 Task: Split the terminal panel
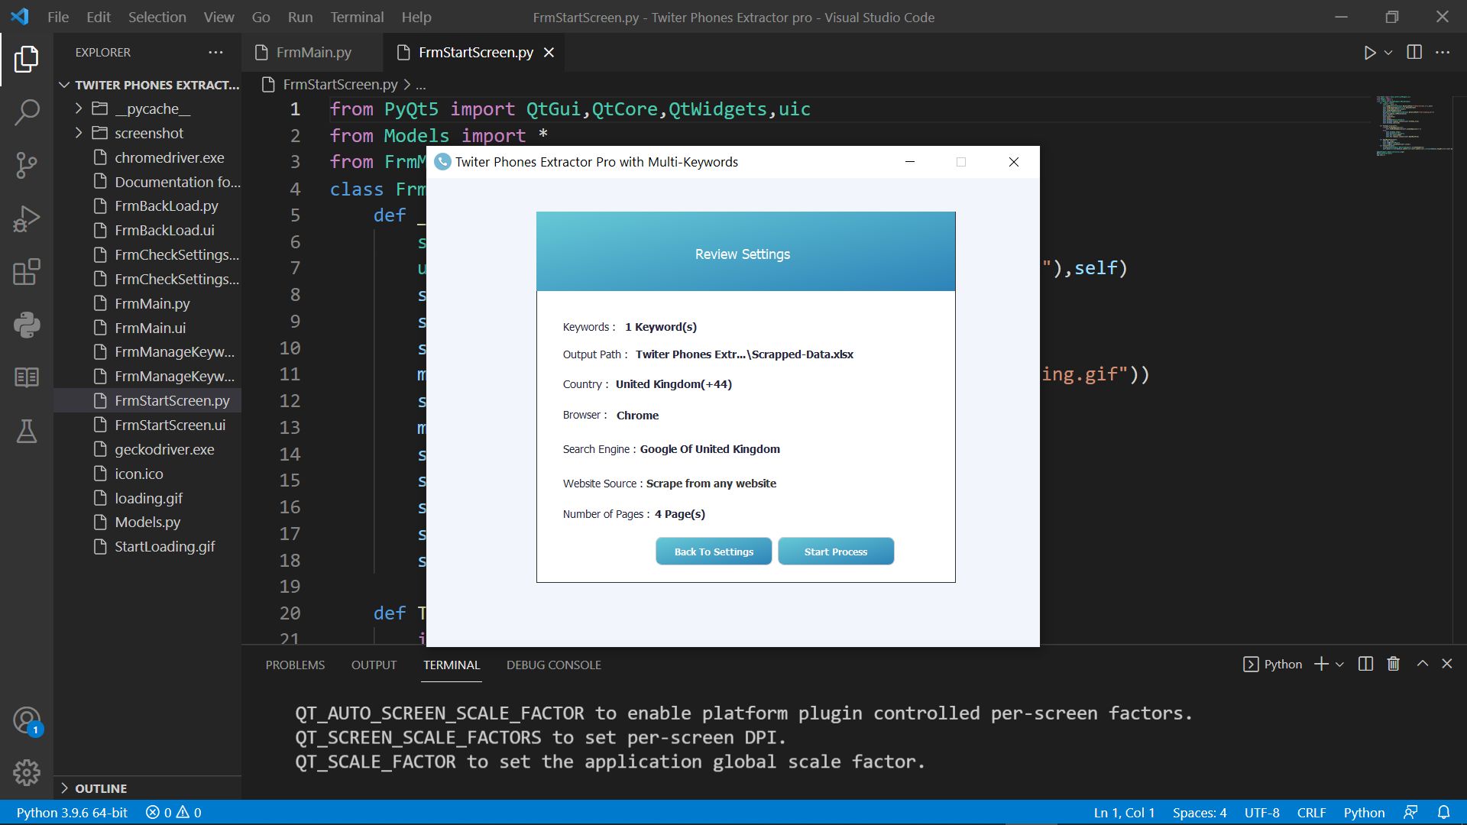(x=1365, y=664)
